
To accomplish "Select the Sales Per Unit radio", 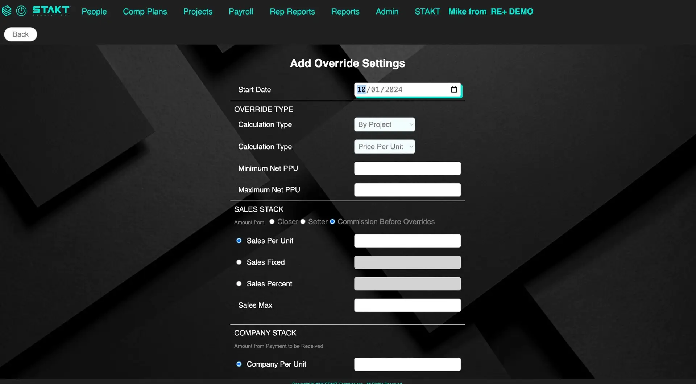I will tap(239, 241).
